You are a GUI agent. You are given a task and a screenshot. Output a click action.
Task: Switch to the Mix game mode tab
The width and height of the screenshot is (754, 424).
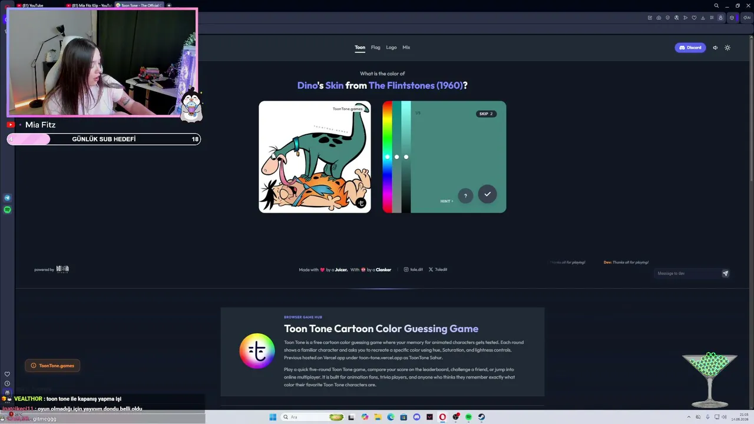[406, 48]
